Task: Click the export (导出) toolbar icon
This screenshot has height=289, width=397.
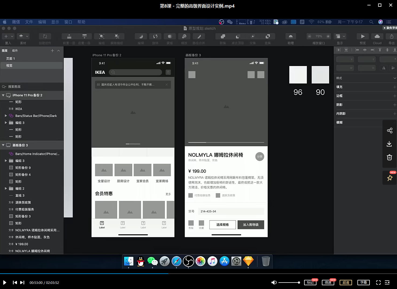Action: 391,36
